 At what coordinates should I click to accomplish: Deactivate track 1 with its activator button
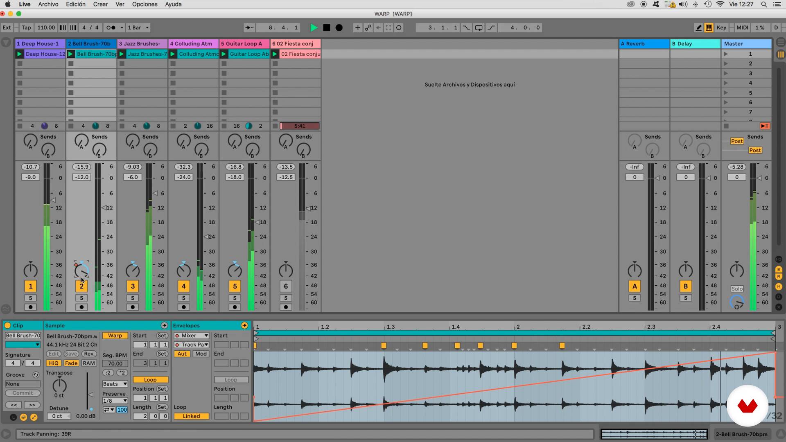[30, 286]
